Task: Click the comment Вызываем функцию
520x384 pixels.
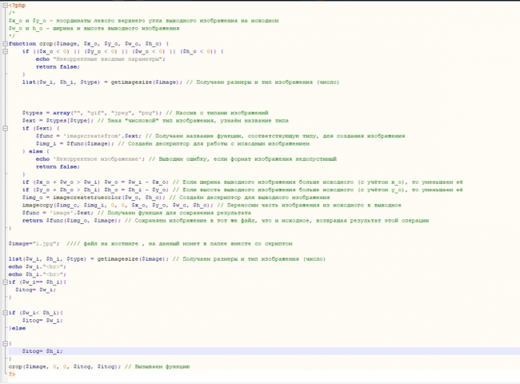Action: point(158,366)
